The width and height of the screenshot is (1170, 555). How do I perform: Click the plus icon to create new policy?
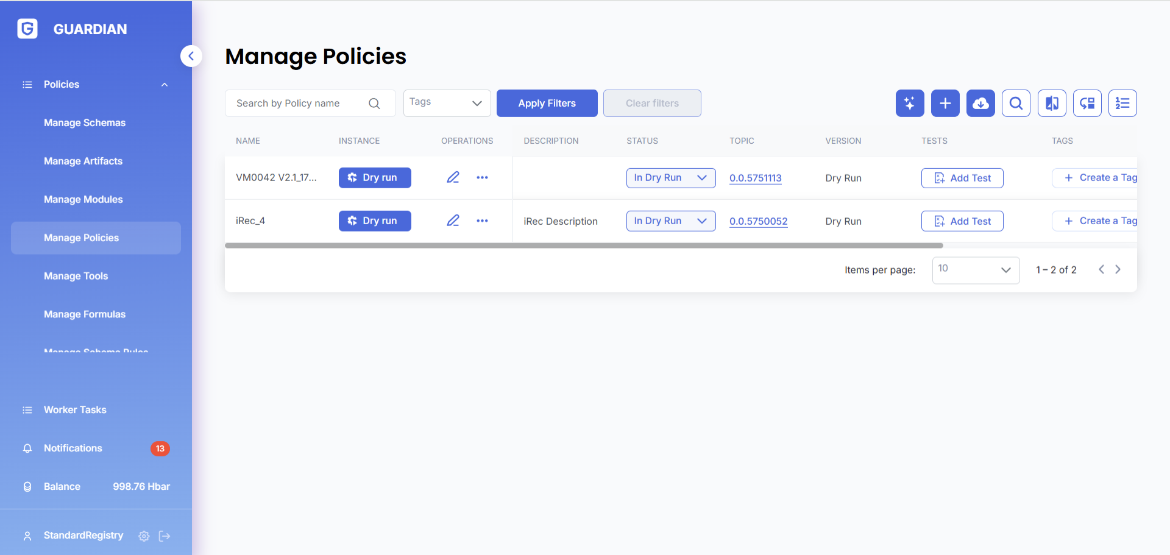click(x=945, y=104)
